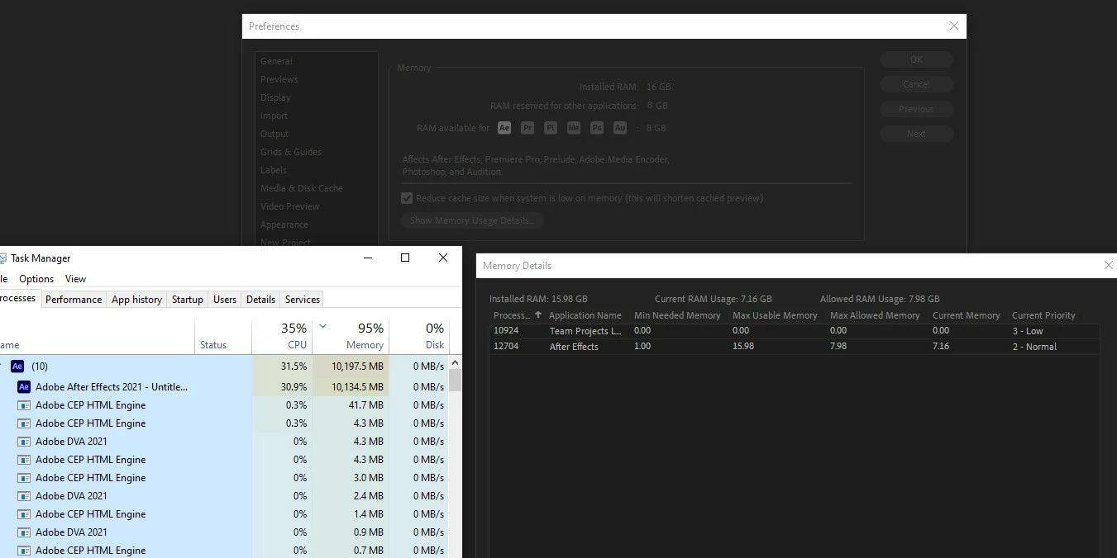
Task: Select General in Preferences sidebar
Action: [x=276, y=61]
